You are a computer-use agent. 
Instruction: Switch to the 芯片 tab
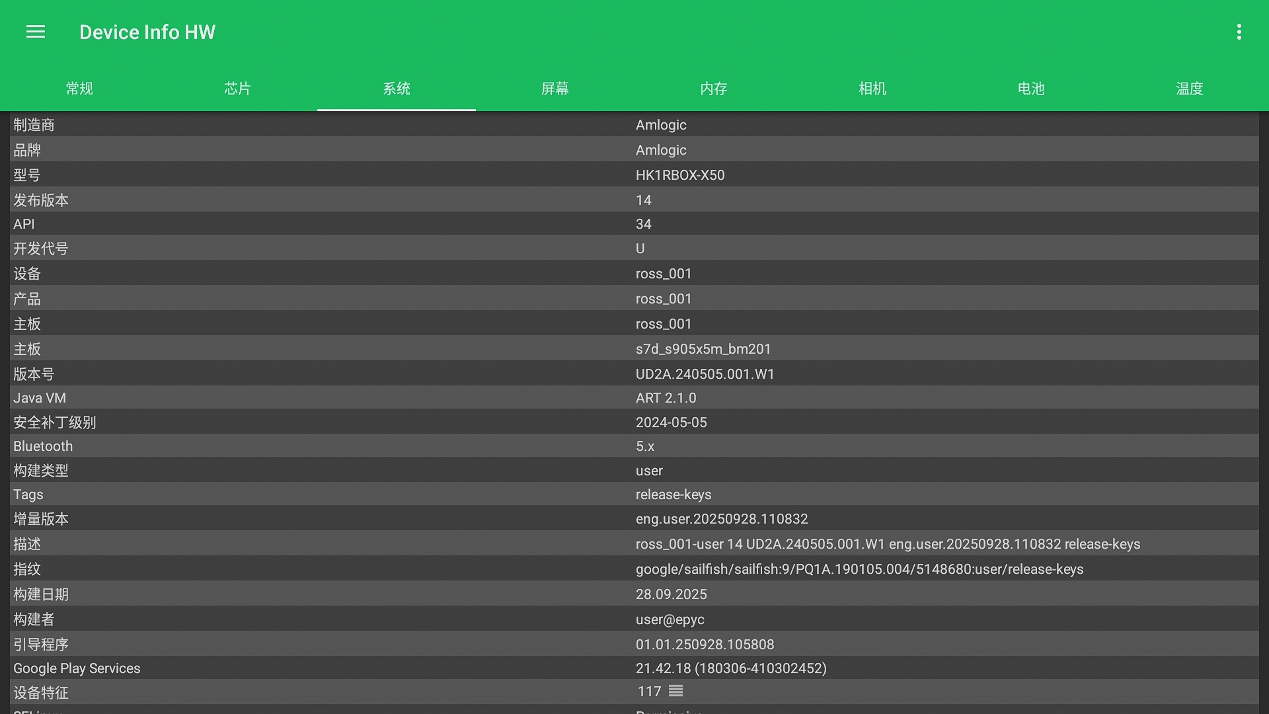pyautogui.click(x=238, y=89)
